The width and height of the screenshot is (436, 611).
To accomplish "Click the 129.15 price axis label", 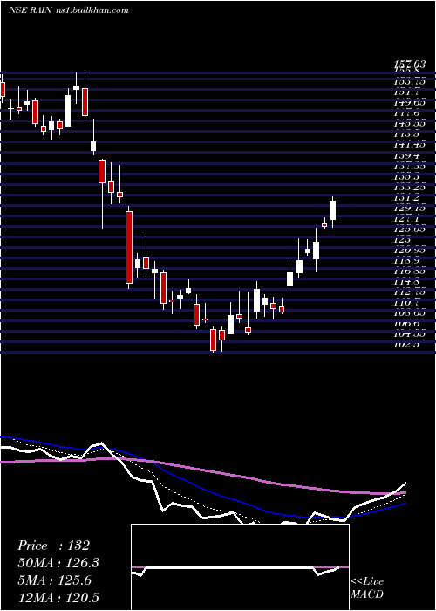I will point(410,209).
